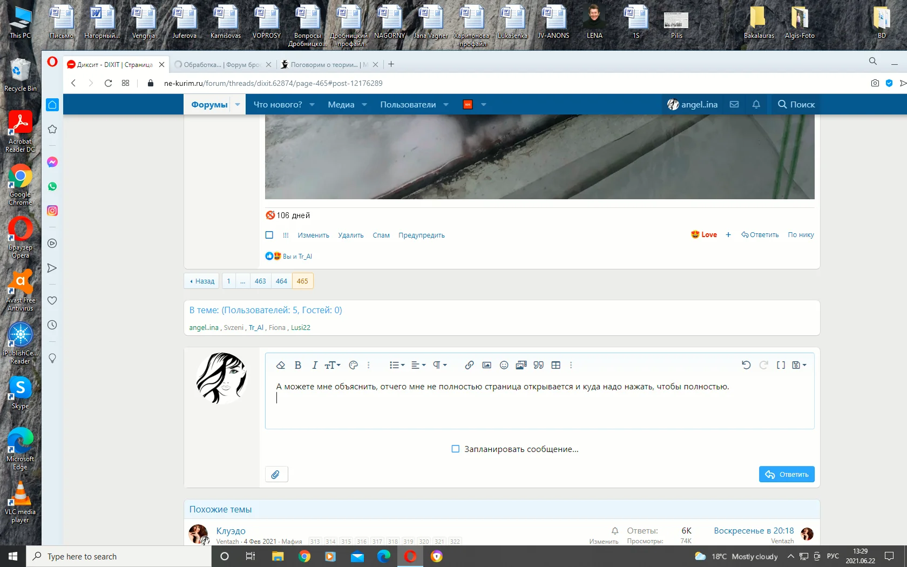Viewport: 907px width, 567px height.
Task: Switch to the Поговорим о теории browser tab
Action: click(323, 64)
